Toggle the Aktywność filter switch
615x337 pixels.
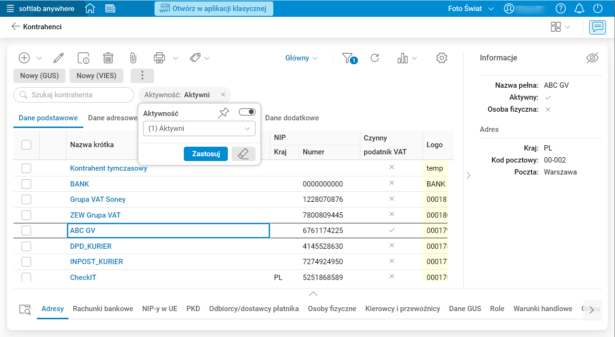point(247,112)
